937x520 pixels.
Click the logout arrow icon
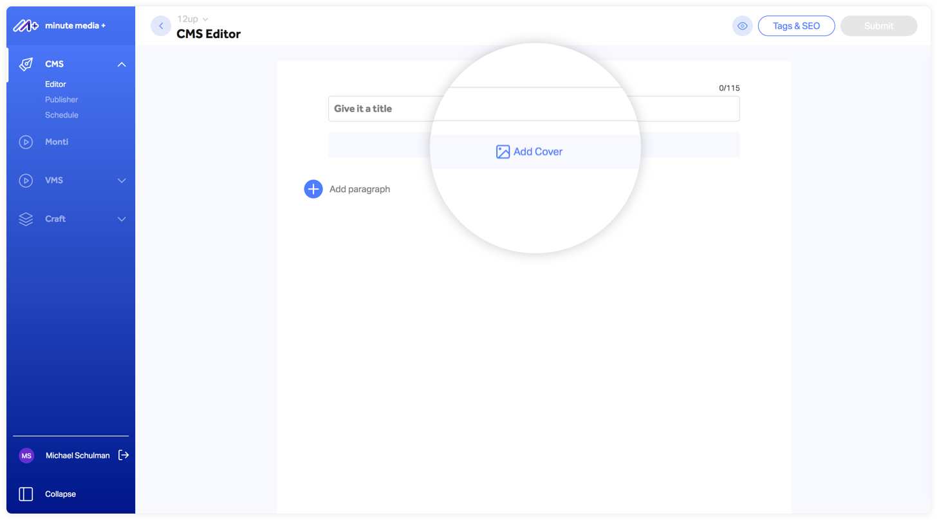124,455
